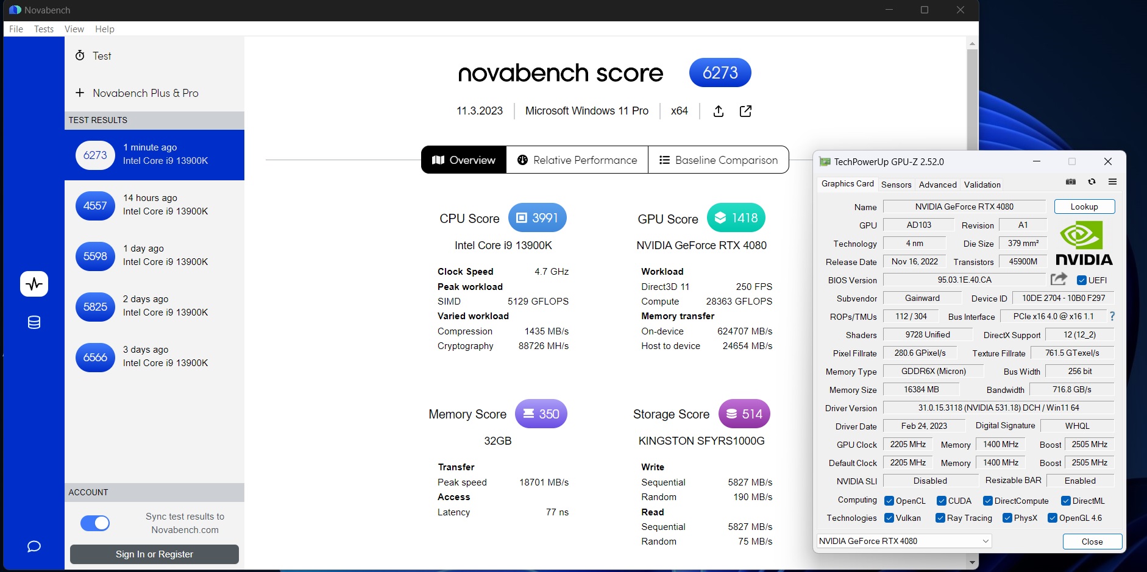Image resolution: width=1147 pixels, height=572 pixels.
Task: Select the Overview tab
Action: 464,160
